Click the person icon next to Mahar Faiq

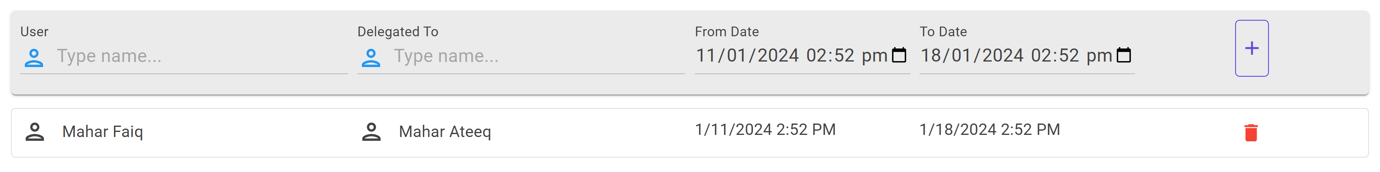pos(35,132)
